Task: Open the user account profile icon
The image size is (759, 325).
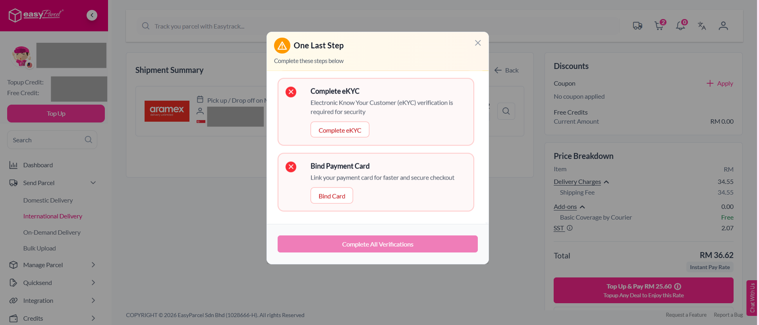Action: pyautogui.click(x=723, y=26)
